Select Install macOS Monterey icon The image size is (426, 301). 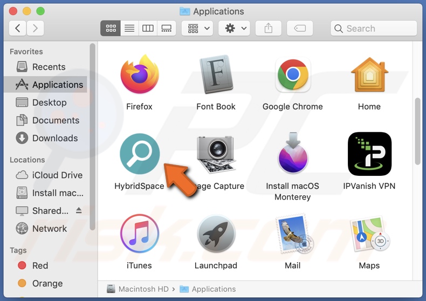pos(293,153)
